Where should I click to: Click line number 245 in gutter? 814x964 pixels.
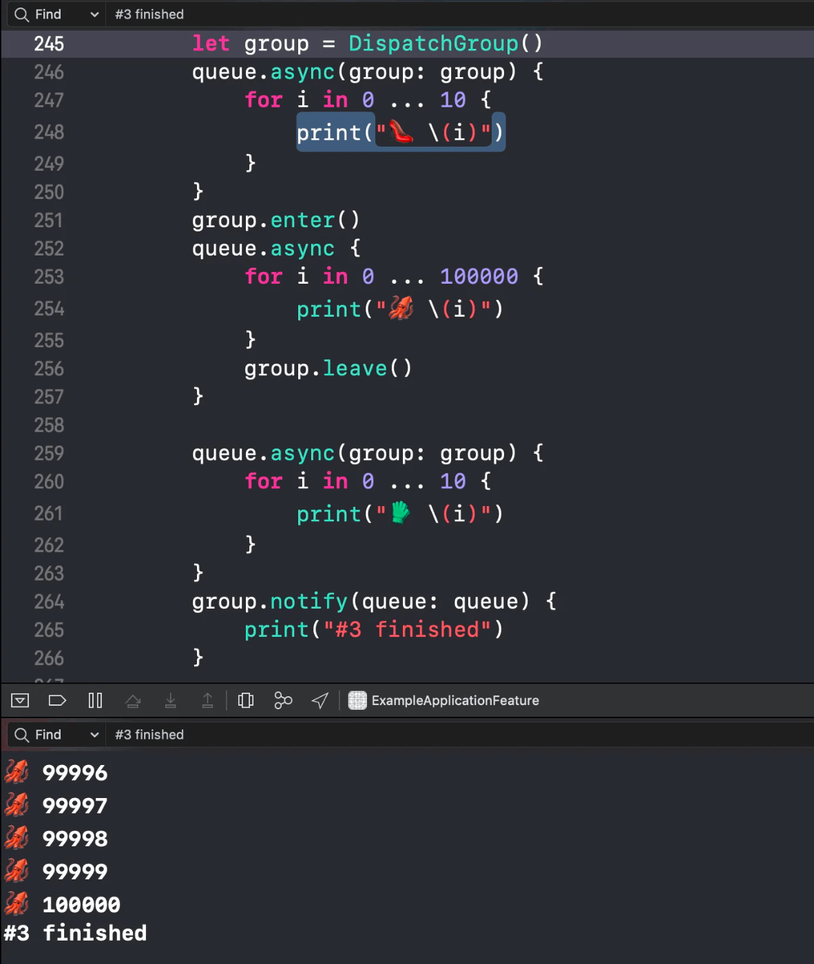pos(49,44)
